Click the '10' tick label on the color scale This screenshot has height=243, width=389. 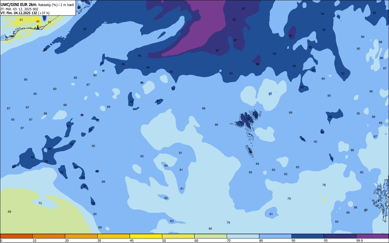pos(34,241)
